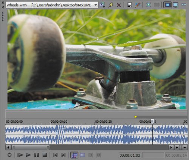This screenshot has width=189, height=160.
Task: Stop the trimmer playback
Action: (45, 155)
